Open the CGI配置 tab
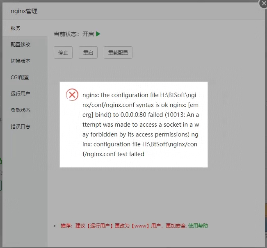Viewport: 267px width, 248px height. pos(25,77)
